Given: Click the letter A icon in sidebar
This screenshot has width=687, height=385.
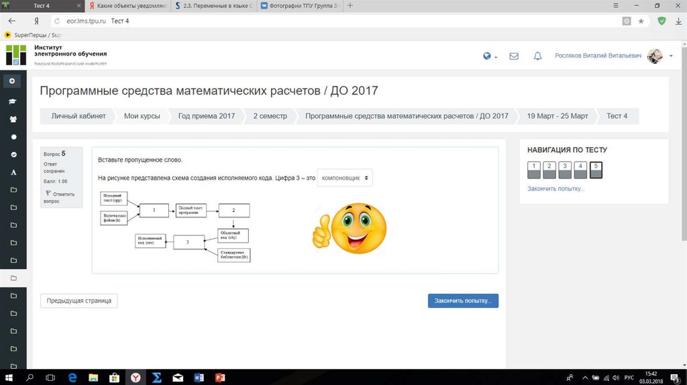Looking at the screenshot, I should (x=13, y=172).
